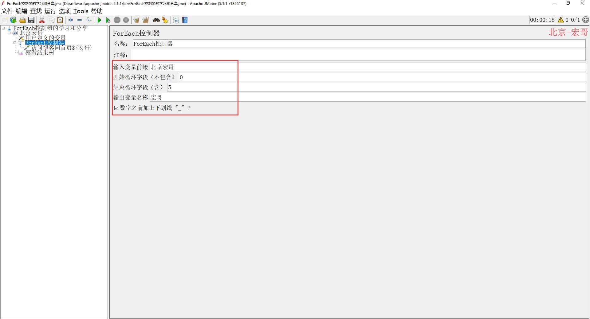
Task: Click the Paste clipboard icon
Action: tap(60, 20)
